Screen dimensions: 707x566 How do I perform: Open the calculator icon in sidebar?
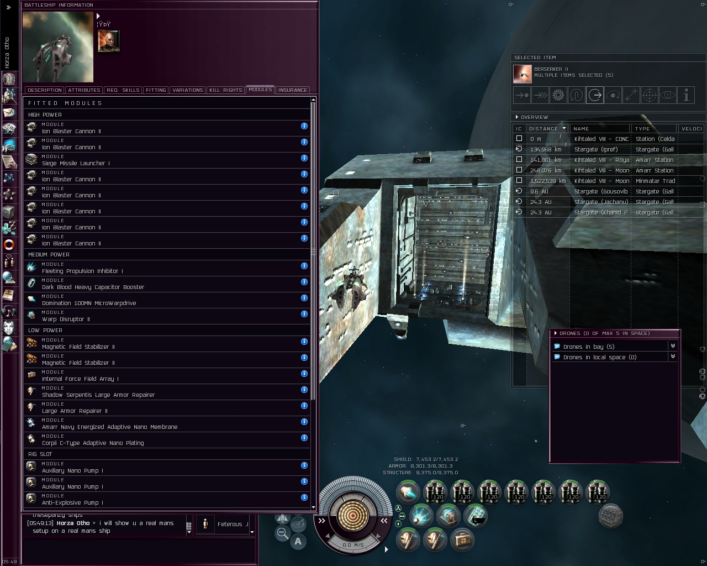[9, 344]
